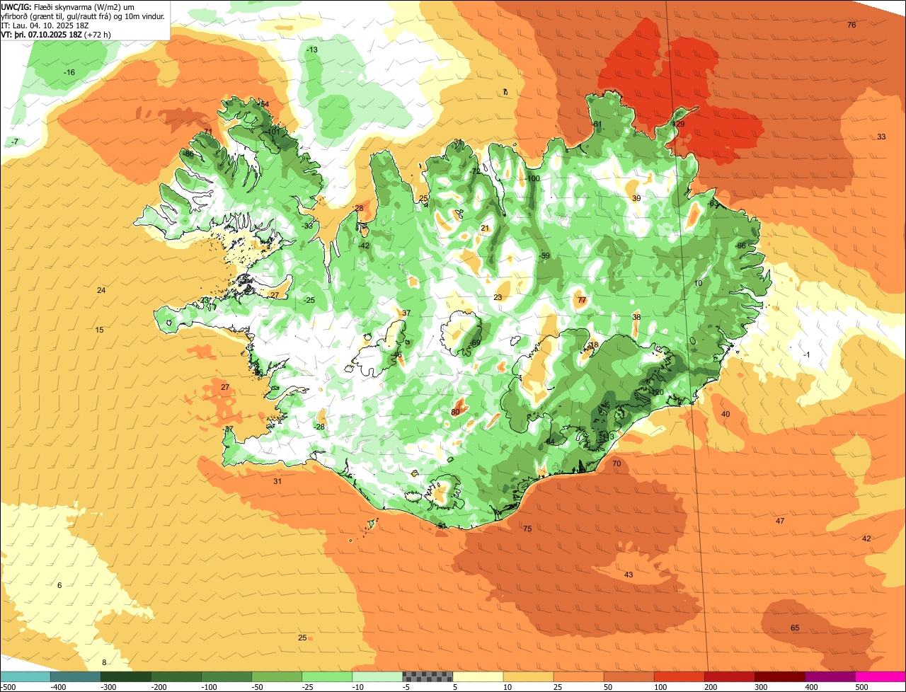Click the 'IT: Lau. 04. 10. 2025 18Z' line
906x692 pixels.
tap(45, 25)
